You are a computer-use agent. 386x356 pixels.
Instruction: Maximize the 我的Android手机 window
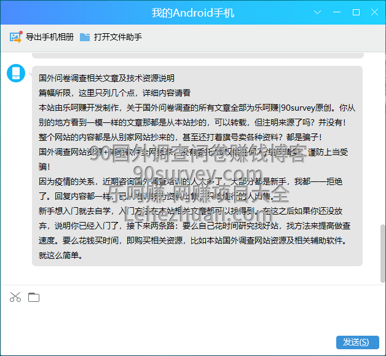[x=356, y=12]
